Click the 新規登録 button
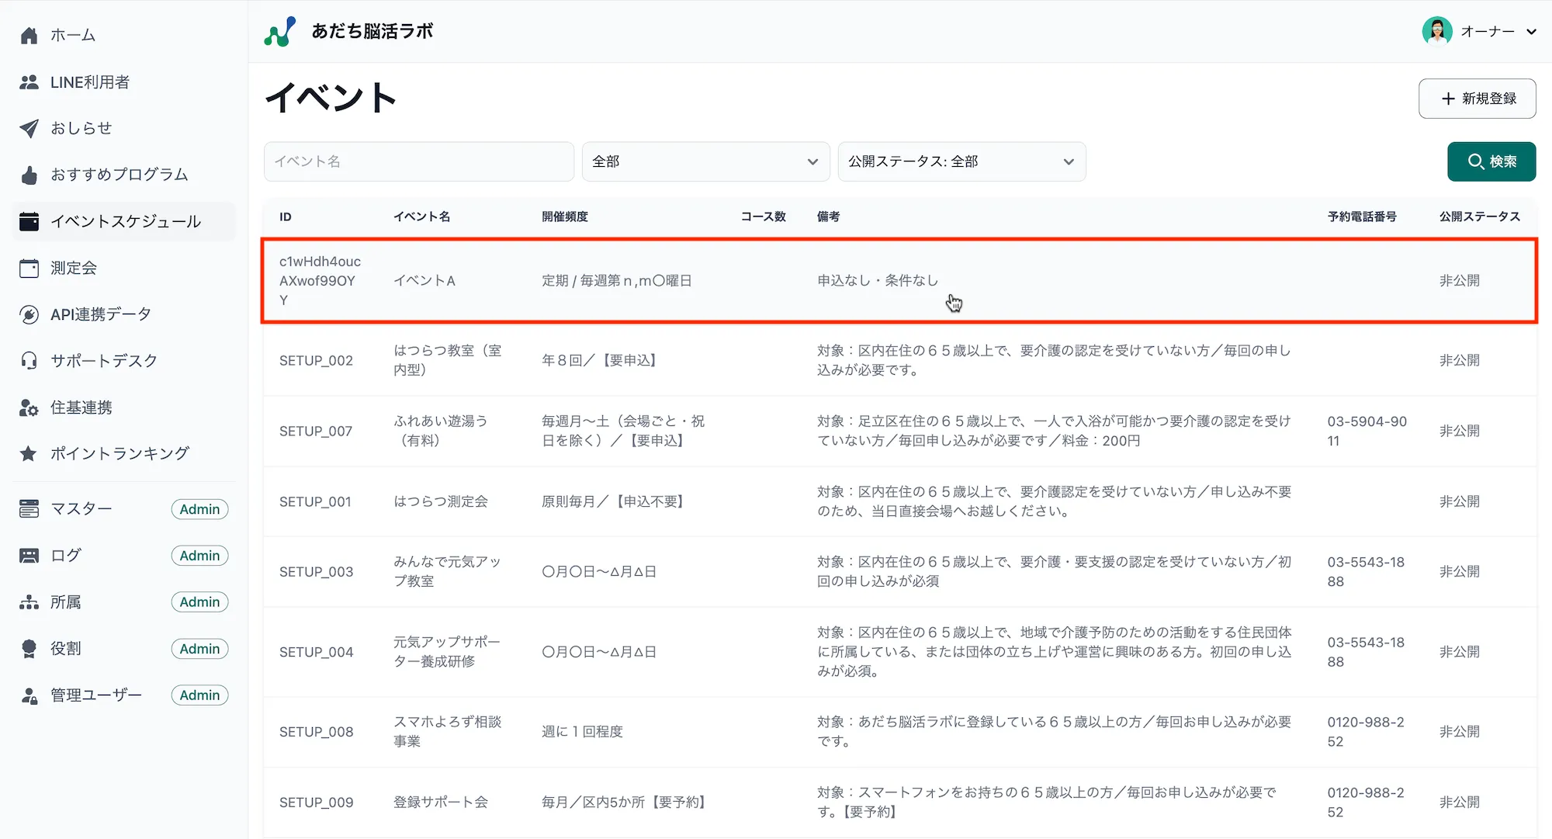The width and height of the screenshot is (1552, 839). pyautogui.click(x=1476, y=99)
